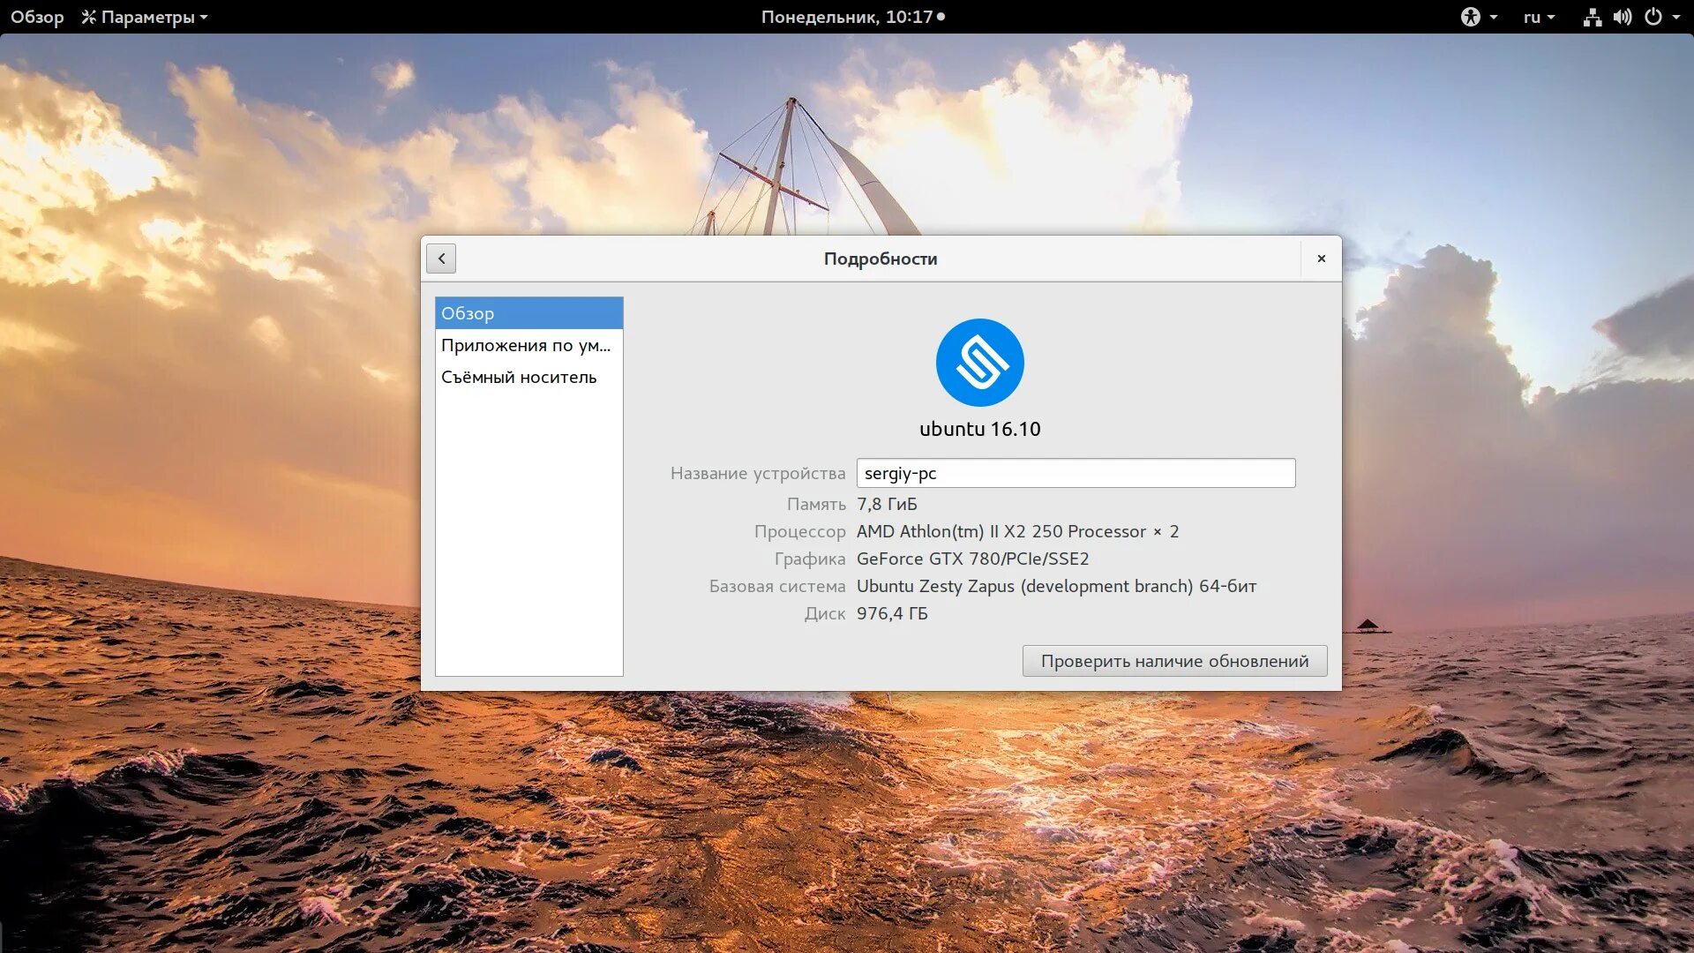Image resolution: width=1694 pixels, height=953 pixels.
Task: Click the power icon in top bar
Action: tap(1653, 17)
